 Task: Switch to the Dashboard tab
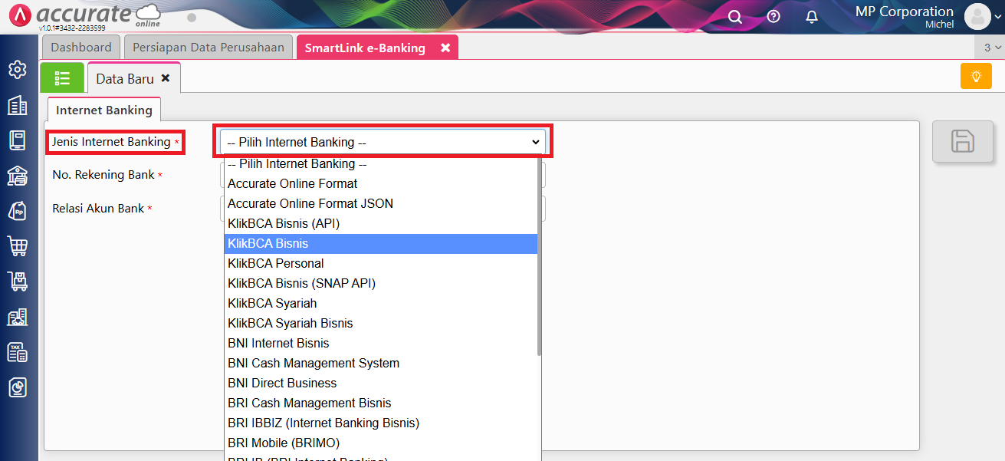click(x=81, y=48)
